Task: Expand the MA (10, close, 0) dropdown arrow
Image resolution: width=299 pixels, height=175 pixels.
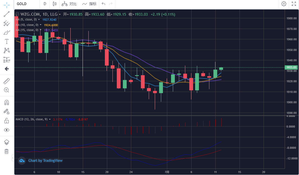Action: click(x=41, y=25)
